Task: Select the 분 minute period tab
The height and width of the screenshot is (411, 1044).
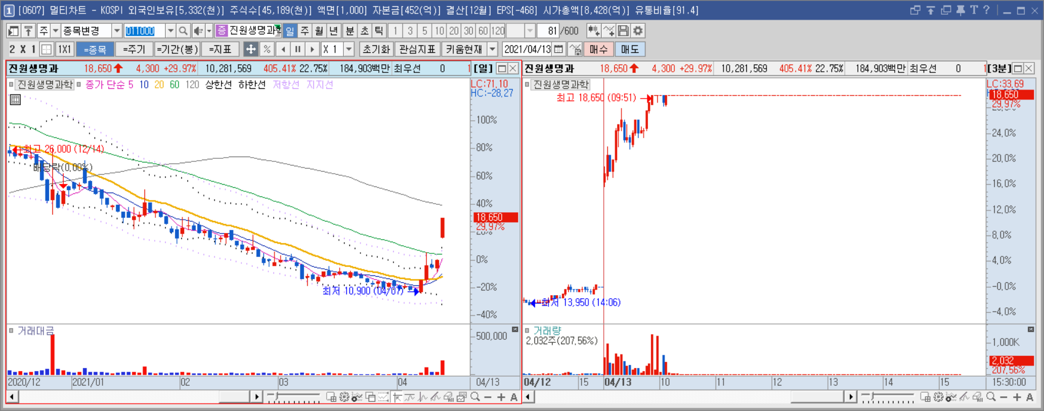Action: click(350, 31)
